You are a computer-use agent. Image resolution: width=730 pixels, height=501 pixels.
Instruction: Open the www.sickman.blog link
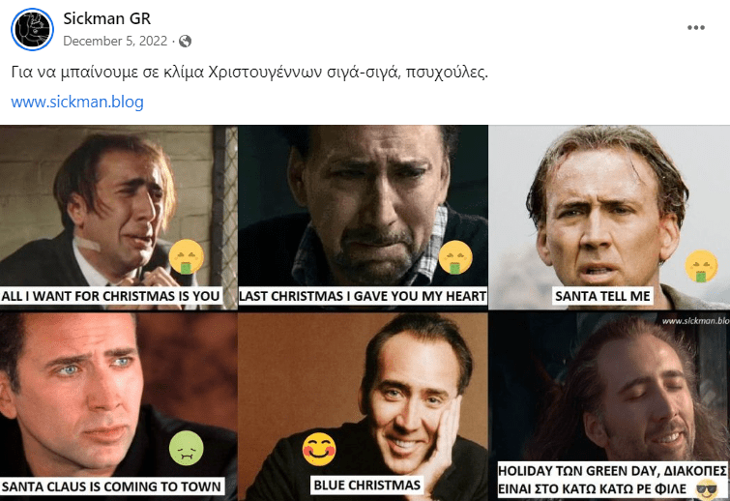click(x=77, y=101)
